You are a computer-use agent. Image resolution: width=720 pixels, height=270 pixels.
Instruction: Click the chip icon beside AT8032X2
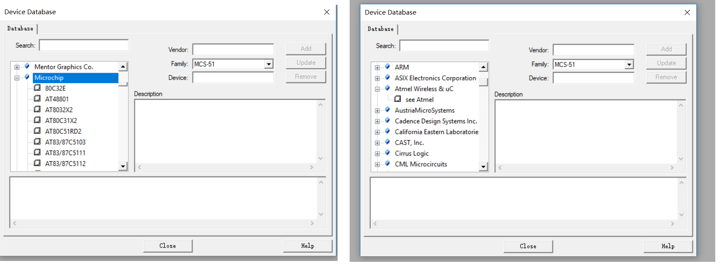[37, 109]
